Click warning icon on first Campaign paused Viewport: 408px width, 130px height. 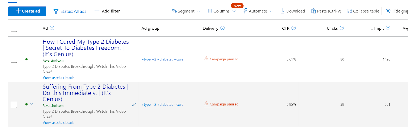coord(206,59)
